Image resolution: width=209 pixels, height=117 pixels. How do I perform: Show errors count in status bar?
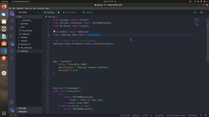[12, 115]
